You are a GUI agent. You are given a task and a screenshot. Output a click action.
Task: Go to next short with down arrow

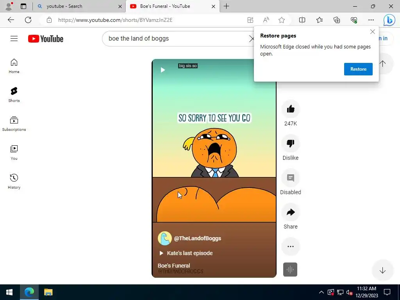point(382,270)
